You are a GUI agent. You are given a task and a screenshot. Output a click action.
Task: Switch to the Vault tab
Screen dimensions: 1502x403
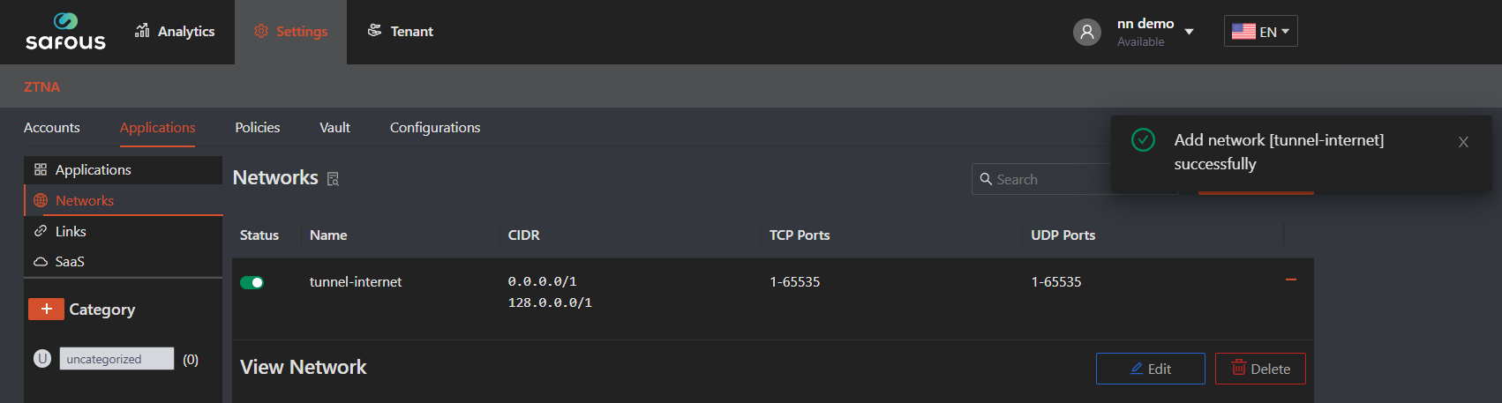[334, 128]
